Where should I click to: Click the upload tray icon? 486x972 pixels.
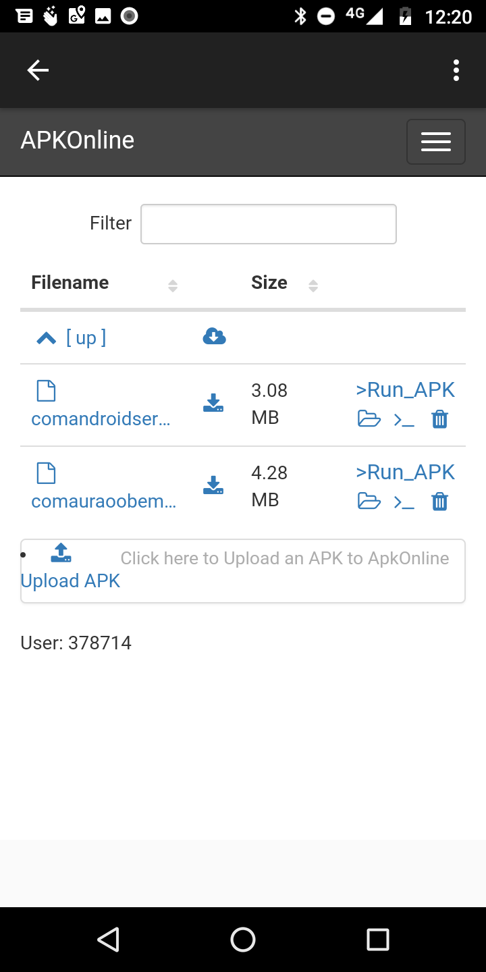61,553
